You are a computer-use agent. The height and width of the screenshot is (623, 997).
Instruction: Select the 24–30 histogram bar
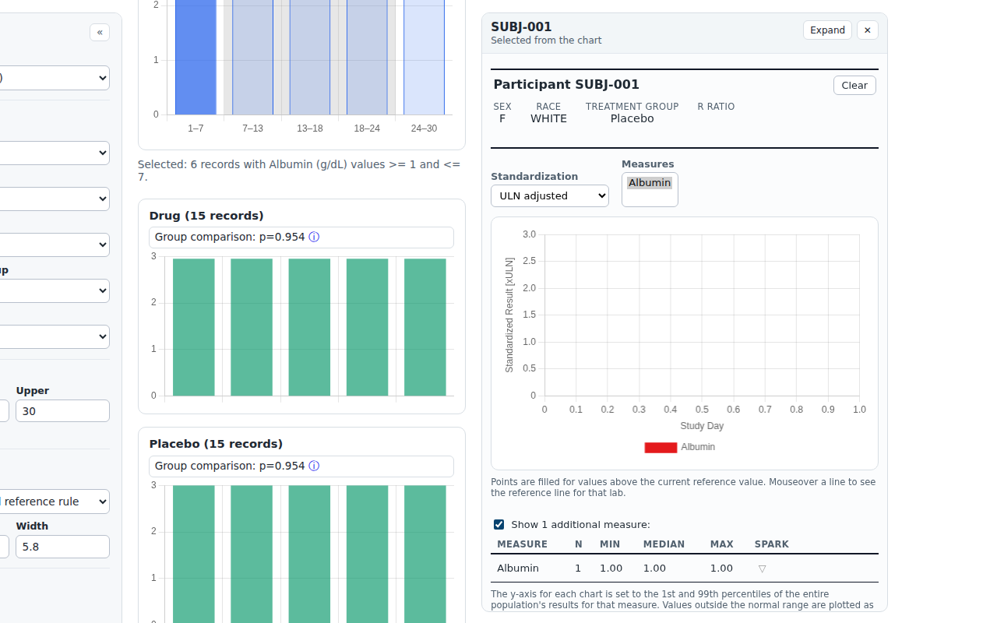[x=424, y=57]
